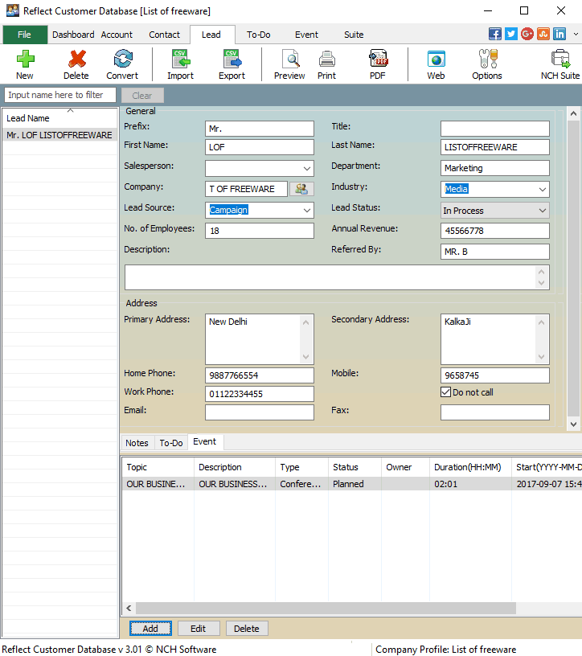This screenshot has width=582, height=656.
Task: Click the Google Plus share icon
Action: pos(527,34)
